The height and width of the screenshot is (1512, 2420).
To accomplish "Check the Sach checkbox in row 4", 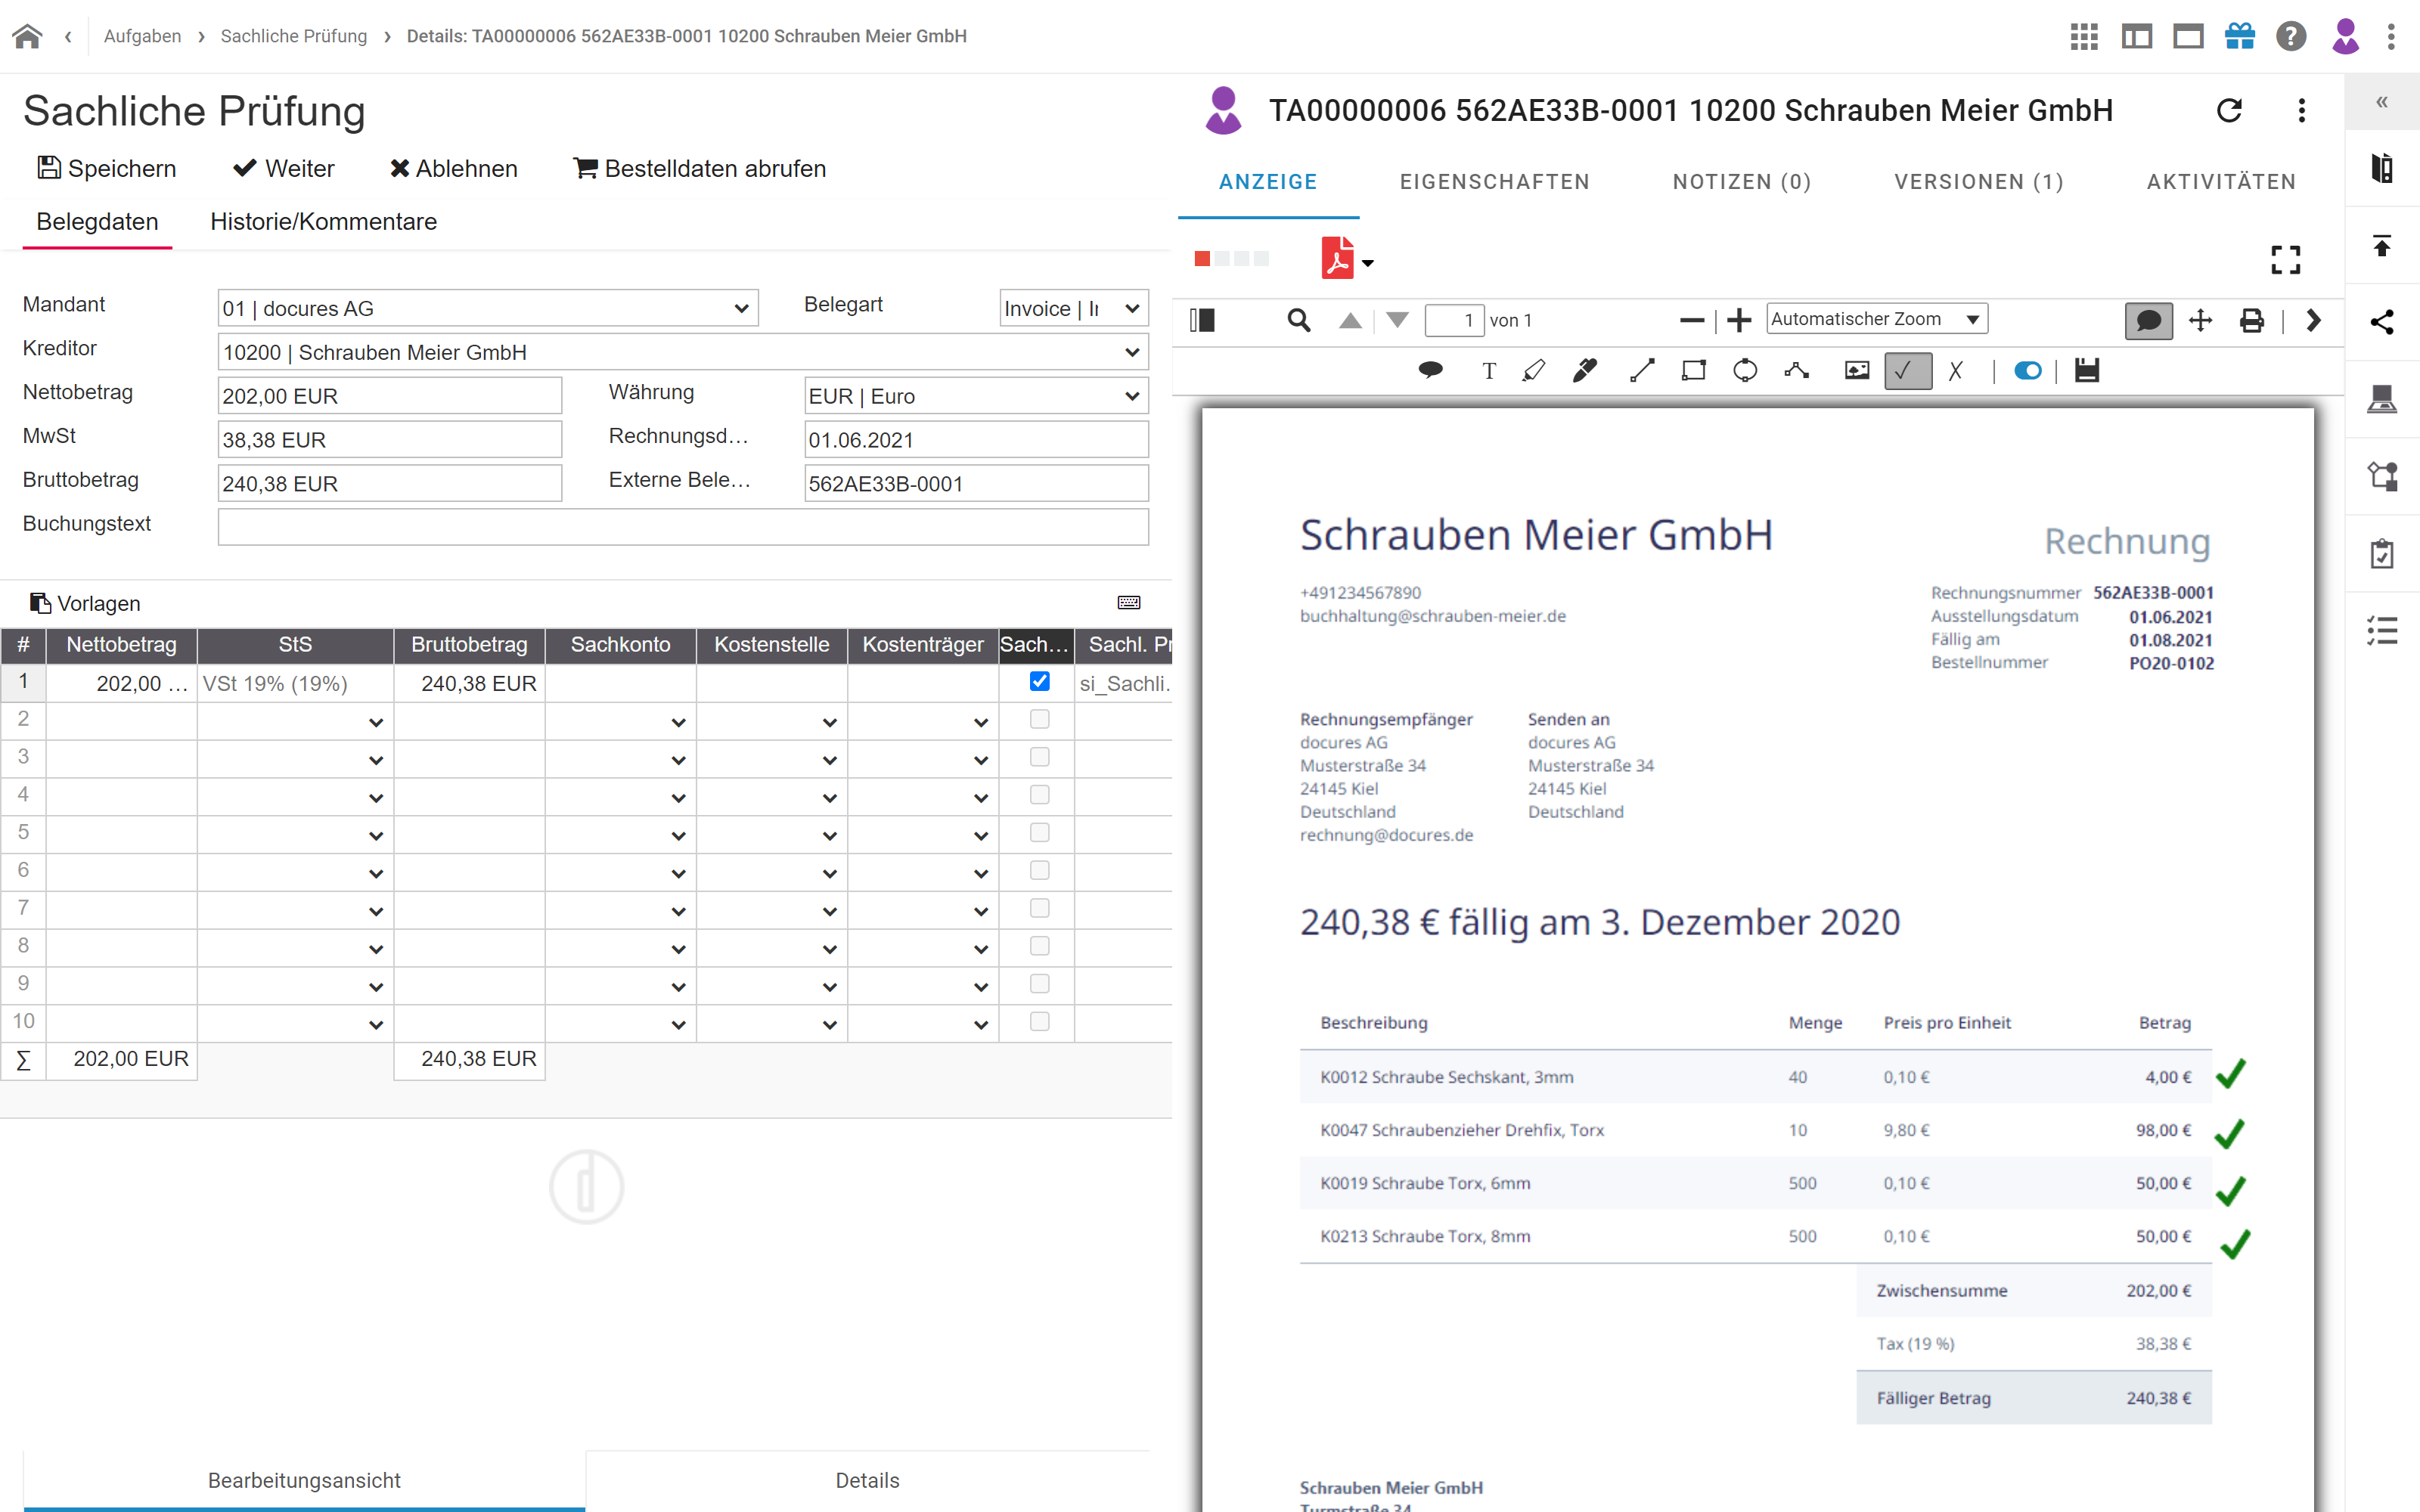I will click(x=1039, y=795).
